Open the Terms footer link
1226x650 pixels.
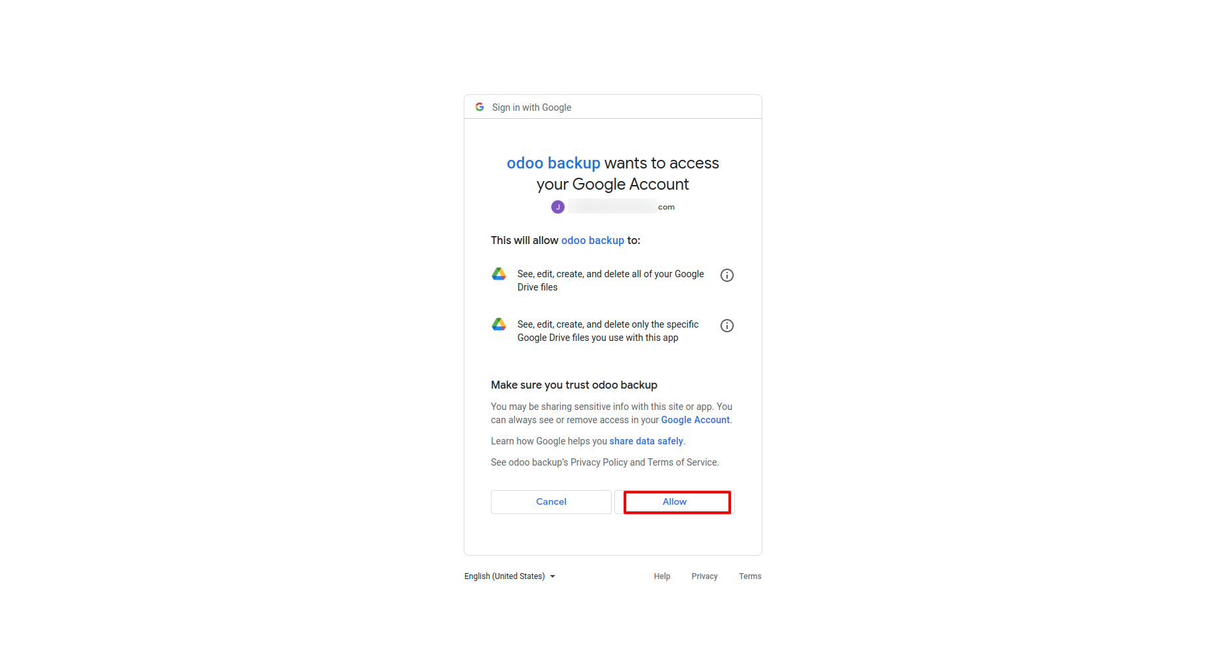click(750, 576)
